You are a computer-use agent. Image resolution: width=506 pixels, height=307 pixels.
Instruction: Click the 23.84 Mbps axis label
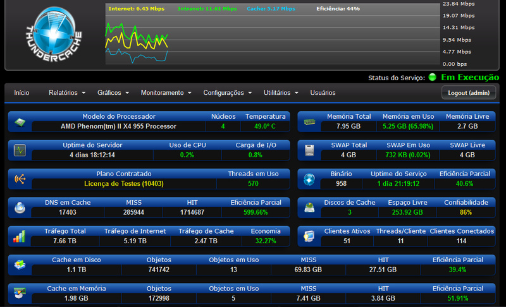459,4
